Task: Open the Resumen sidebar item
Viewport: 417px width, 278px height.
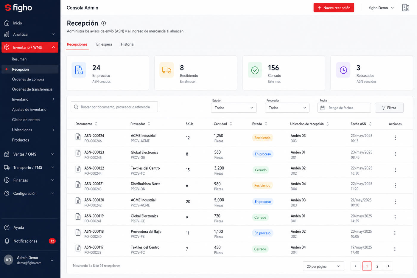Action: [x=19, y=59]
